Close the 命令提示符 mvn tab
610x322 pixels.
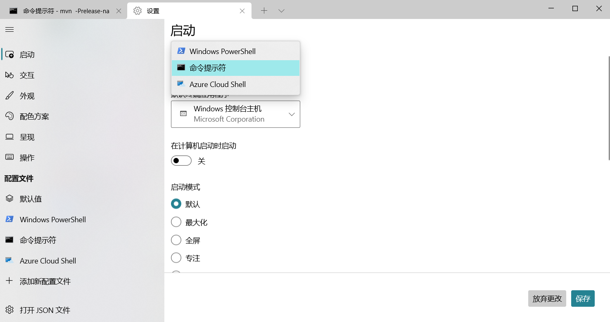point(119,11)
